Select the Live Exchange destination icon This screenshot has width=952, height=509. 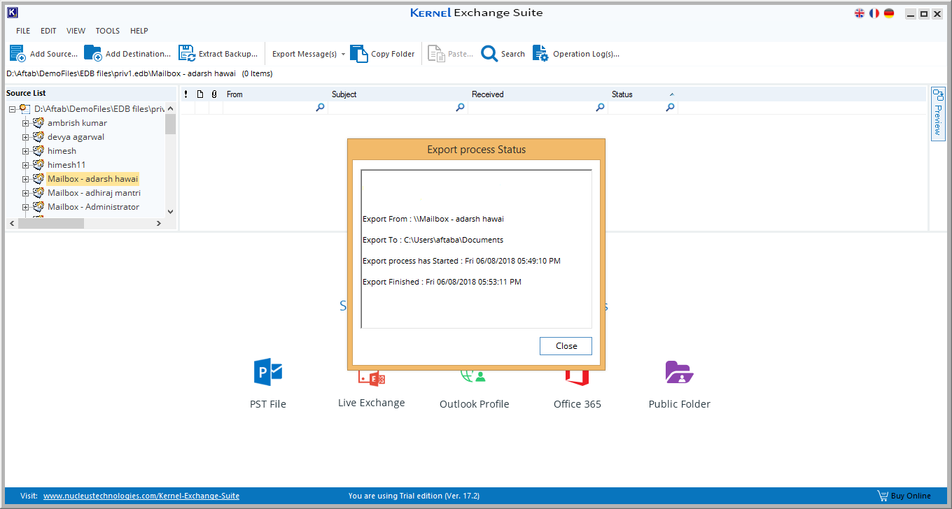coord(372,378)
